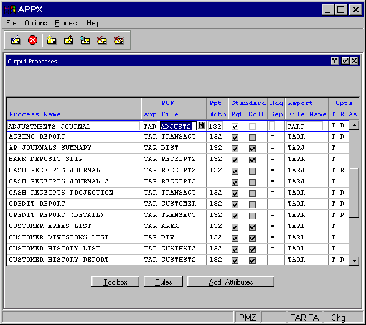Toggle PgH checkbox for BANK DEPOSIT SLIP
Screen dimensions: 366x325
click(235, 160)
